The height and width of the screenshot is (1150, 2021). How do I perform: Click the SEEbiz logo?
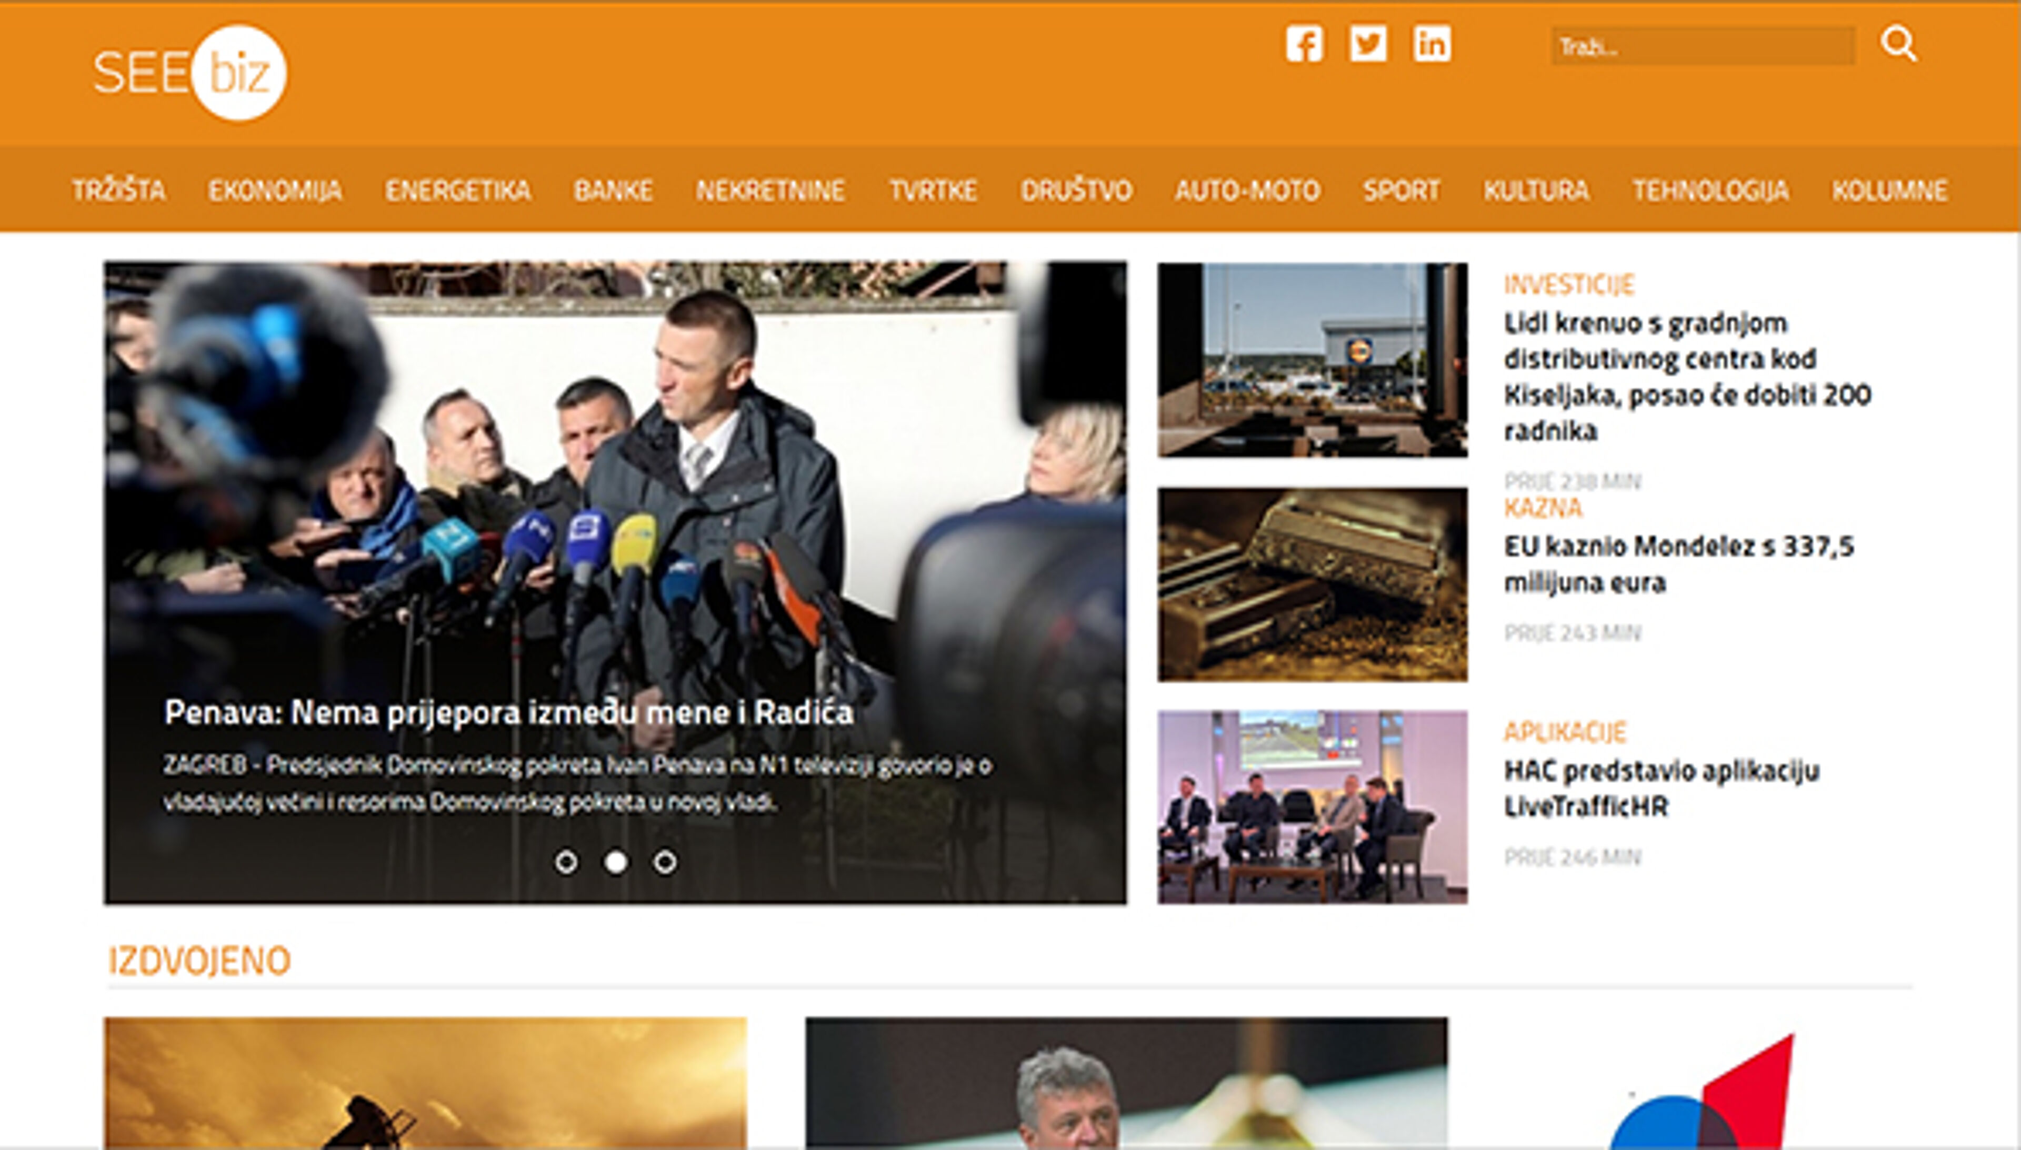click(191, 73)
